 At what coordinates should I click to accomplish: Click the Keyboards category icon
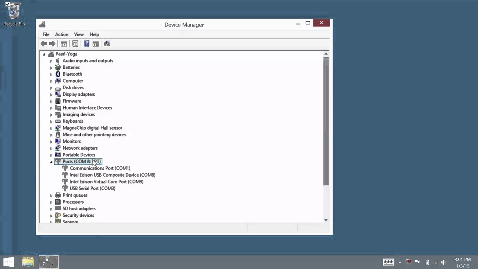58,121
